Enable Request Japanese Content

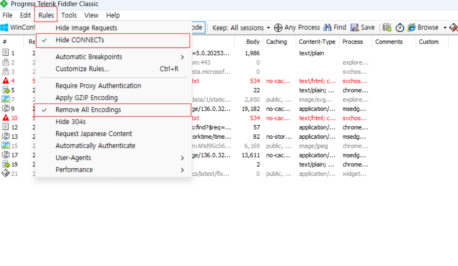point(113,134)
